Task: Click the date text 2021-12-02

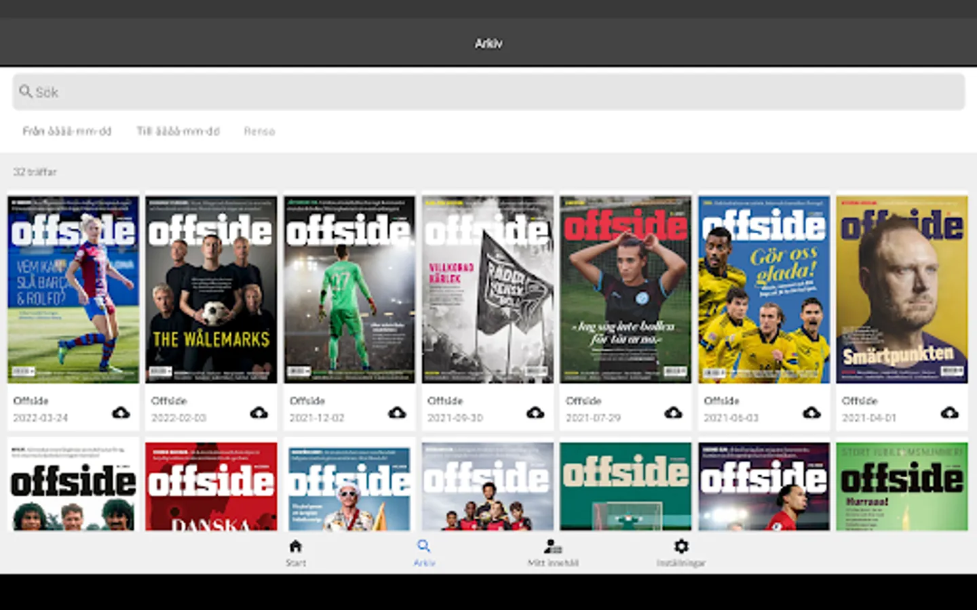Action: point(317,418)
